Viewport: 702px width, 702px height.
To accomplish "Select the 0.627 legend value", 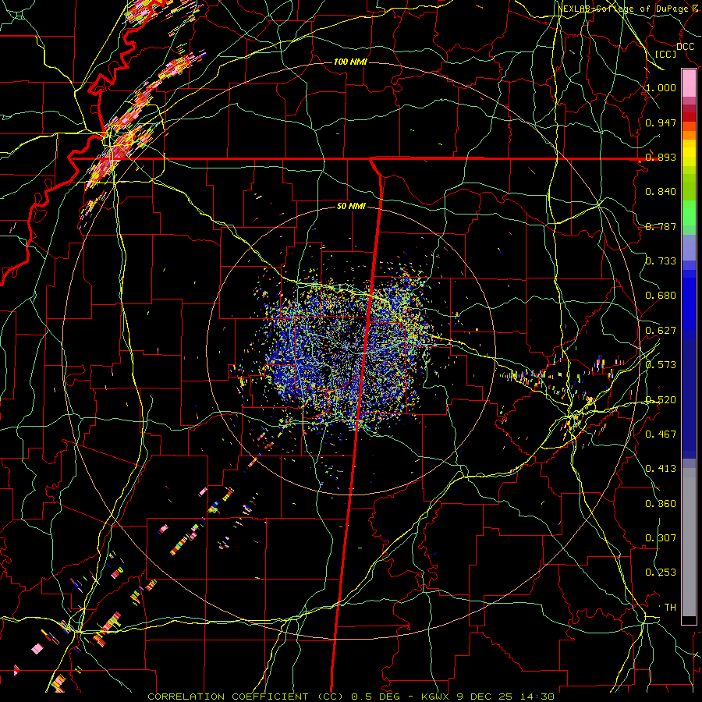I will pyautogui.click(x=661, y=331).
